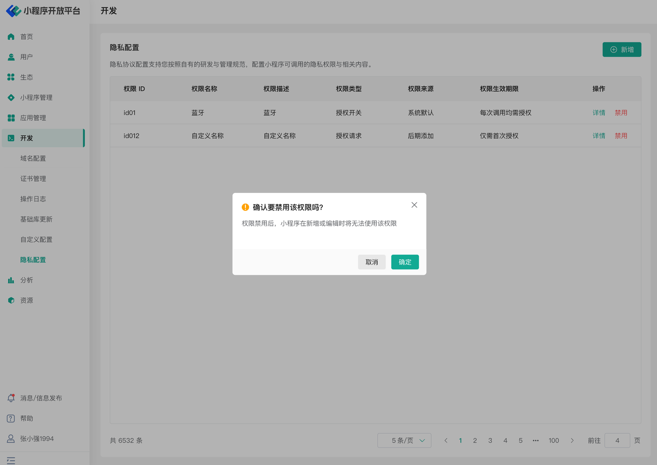Open the 5条/页 page size dropdown

point(404,440)
